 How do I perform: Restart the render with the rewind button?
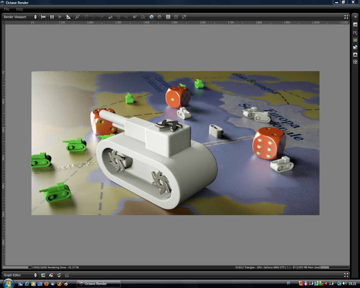pos(43,17)
